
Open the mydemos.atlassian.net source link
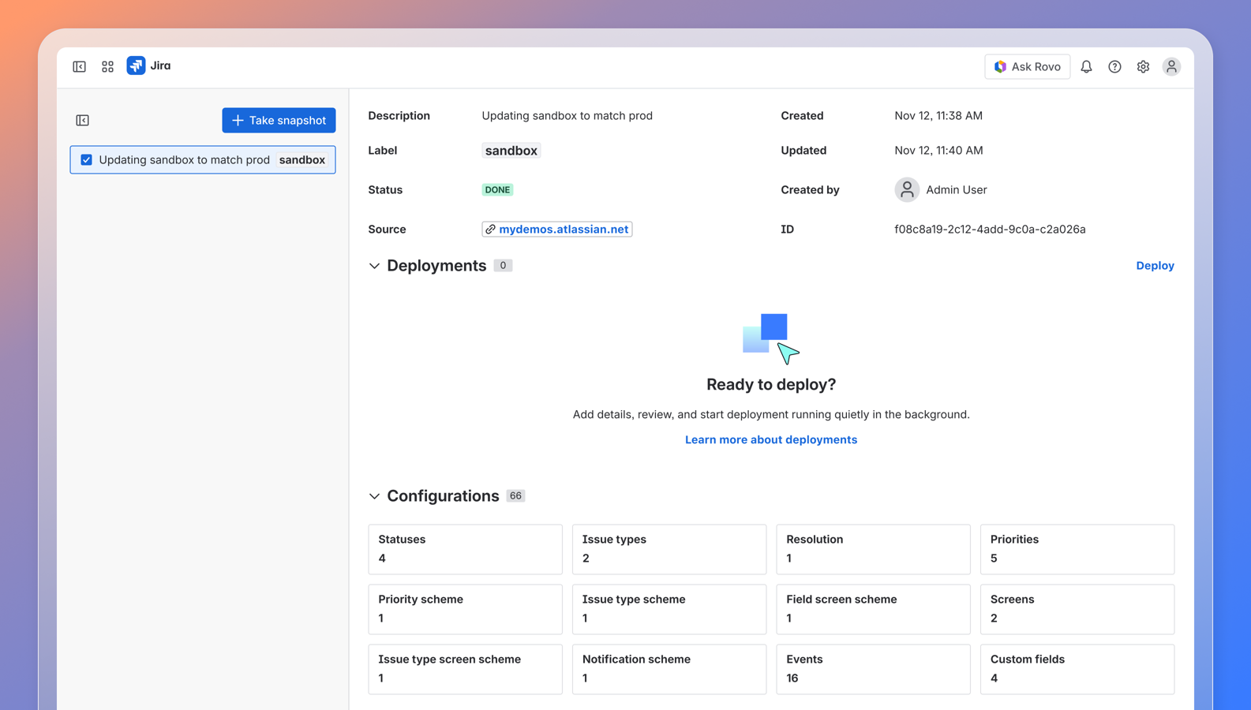[557, 230]
